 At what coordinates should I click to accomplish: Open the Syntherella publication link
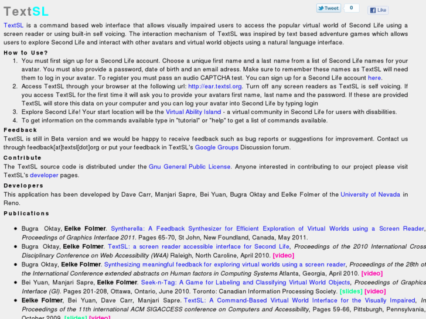coord(267,229)
